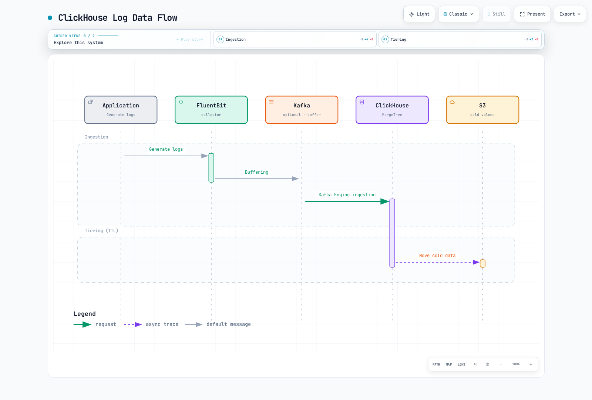Click the Ingestion group label above frame
The image size is (592, 400).
[96, 137]
